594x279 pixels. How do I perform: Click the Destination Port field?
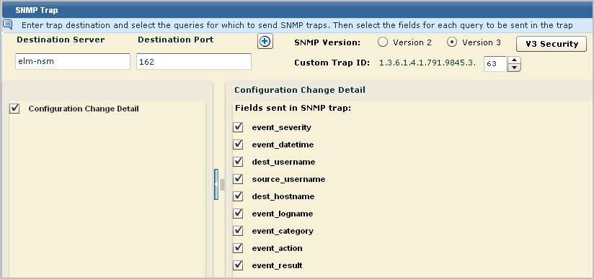(194, 61)
